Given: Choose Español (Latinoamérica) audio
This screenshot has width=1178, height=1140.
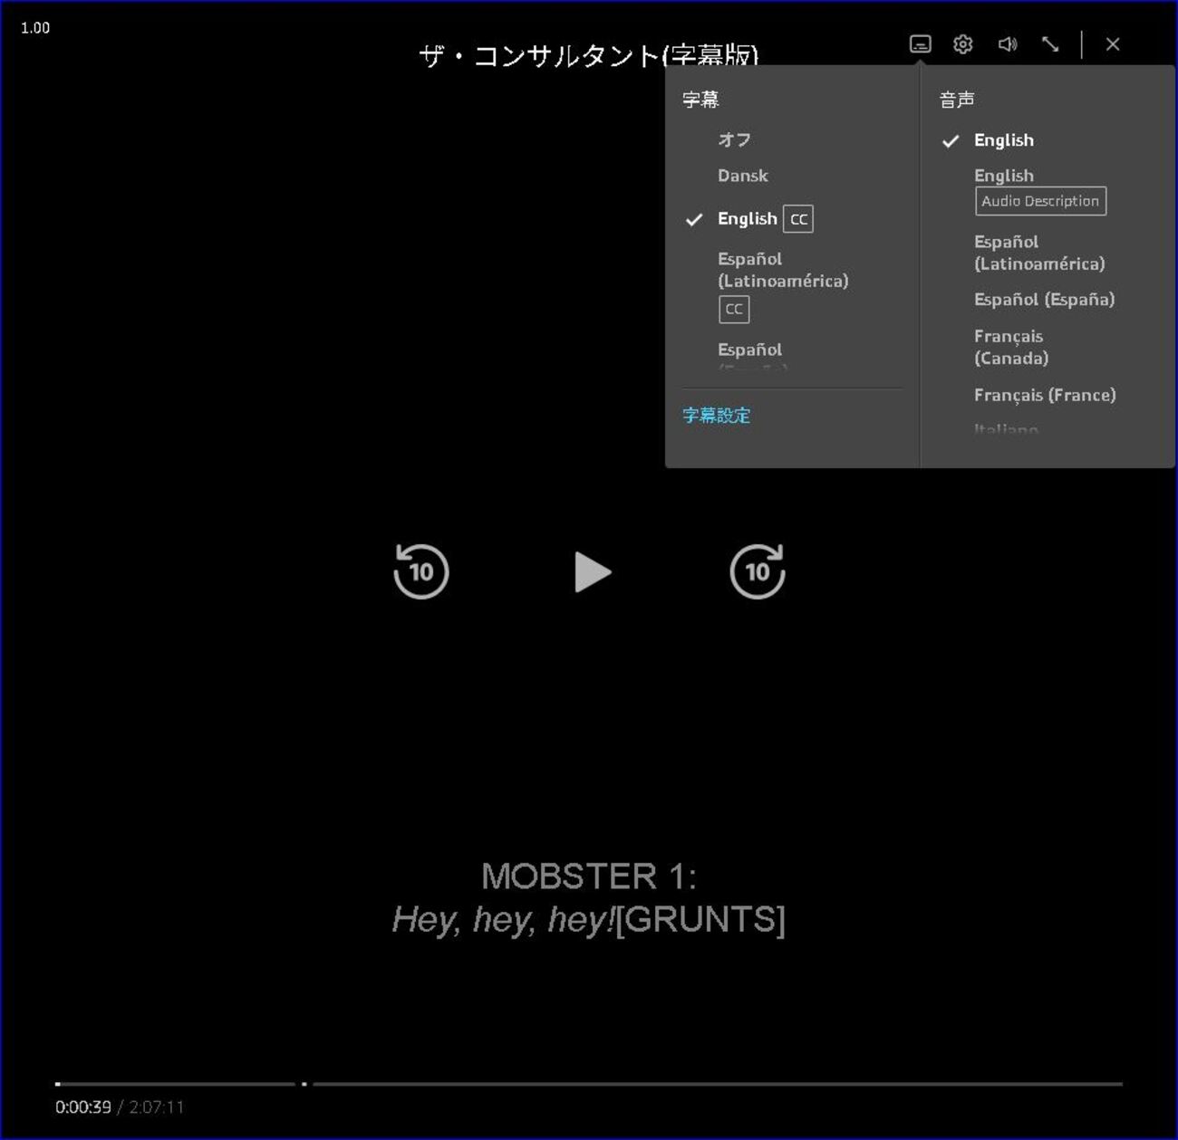Looking at the screenshot, I should 1039,253.
